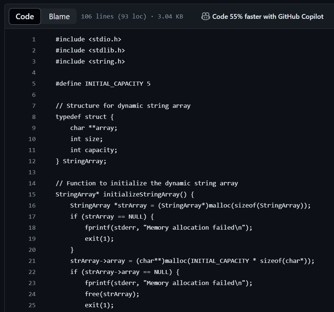Click '#include <string.h>' code line
This screenshot has height=312, width=334.
click(90, 61)
